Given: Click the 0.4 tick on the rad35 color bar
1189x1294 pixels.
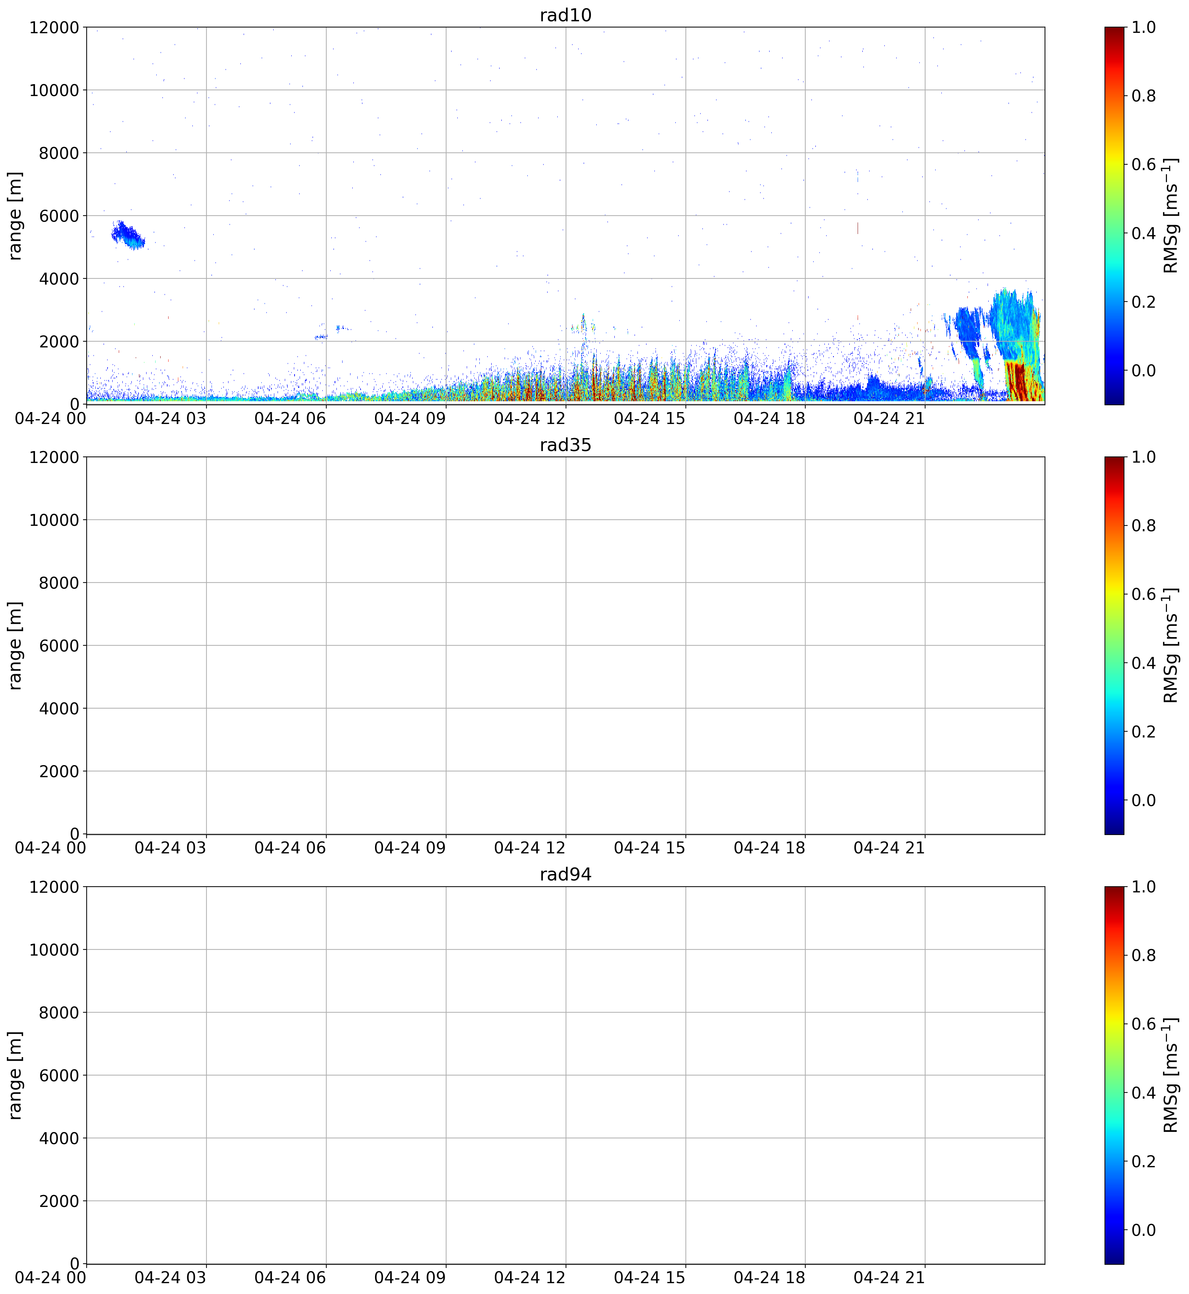Looking at the screenshot, I should click(x=1143, y=663).
